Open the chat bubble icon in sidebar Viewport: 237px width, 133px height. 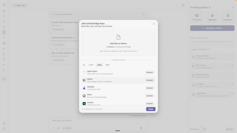[x=4, y=16]
